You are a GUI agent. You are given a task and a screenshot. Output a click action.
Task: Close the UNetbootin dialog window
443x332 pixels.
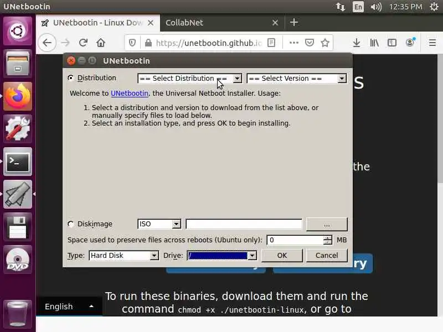coord(71,60)
